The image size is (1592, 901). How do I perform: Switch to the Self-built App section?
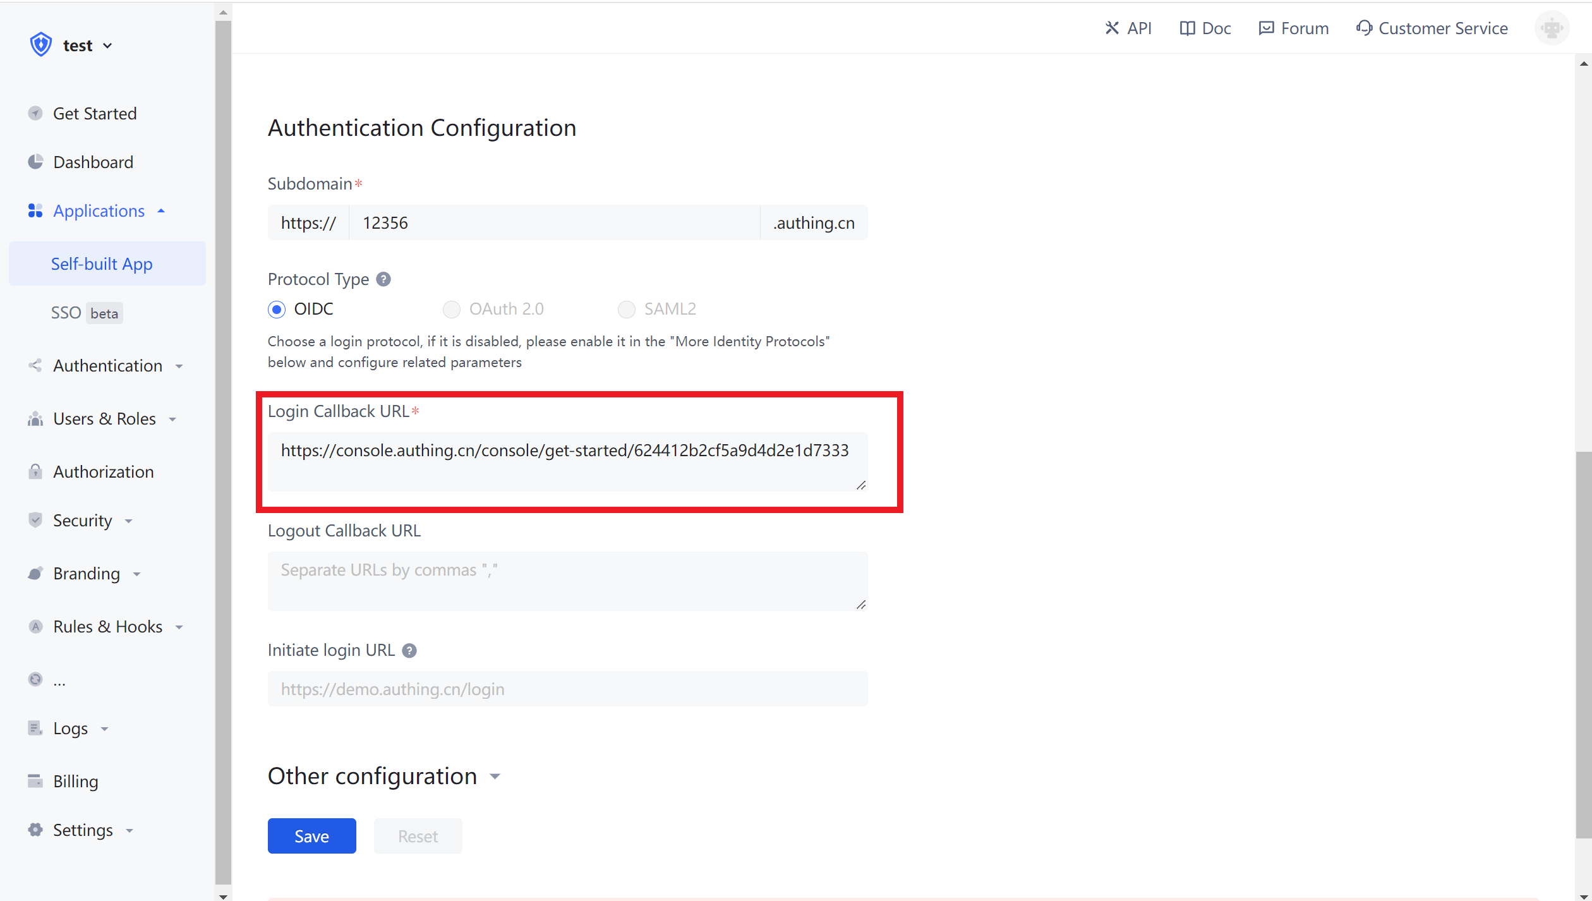pyautogui.click(x=101, y=263)
